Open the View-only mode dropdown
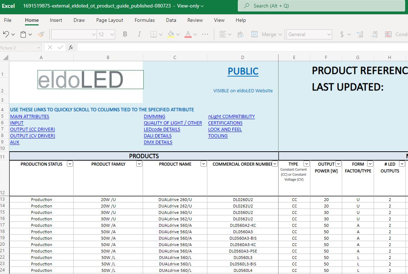 [x=190, y=6]
